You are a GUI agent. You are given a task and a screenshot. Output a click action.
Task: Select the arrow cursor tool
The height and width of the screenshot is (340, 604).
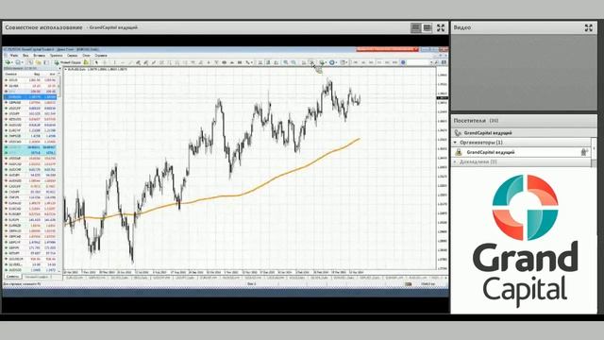coord(96,62)
